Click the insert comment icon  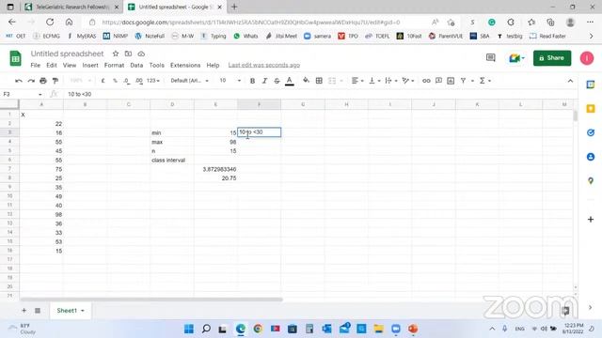click(438, 81)
